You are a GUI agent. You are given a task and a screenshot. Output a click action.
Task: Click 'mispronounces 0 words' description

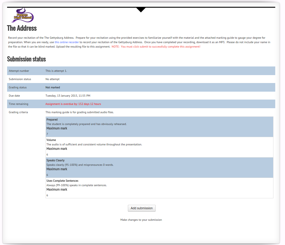coord(80,165)
